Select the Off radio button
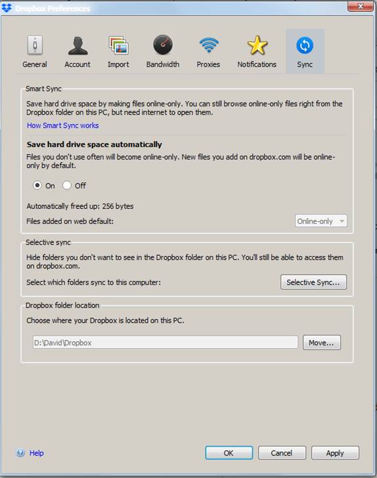Image resolution: width=377 pixels, height=478 pixels. pos(67,185)
